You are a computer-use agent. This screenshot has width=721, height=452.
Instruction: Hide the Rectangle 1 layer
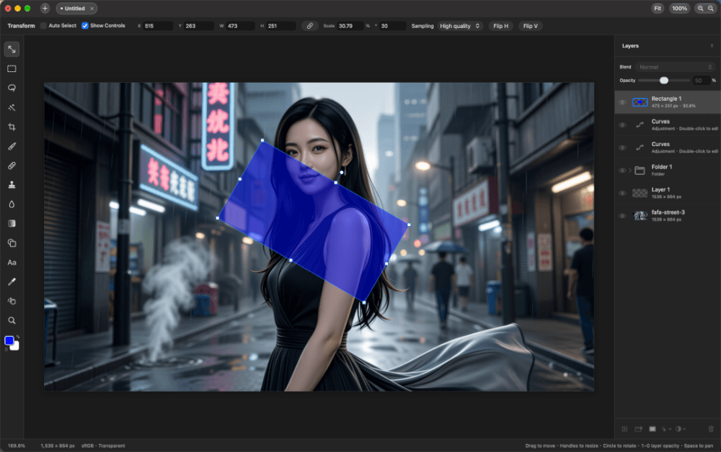tap(623, 102)
